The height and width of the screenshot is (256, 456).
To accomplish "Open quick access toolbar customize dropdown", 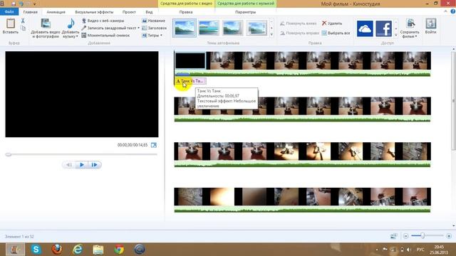I will point(35,4).
